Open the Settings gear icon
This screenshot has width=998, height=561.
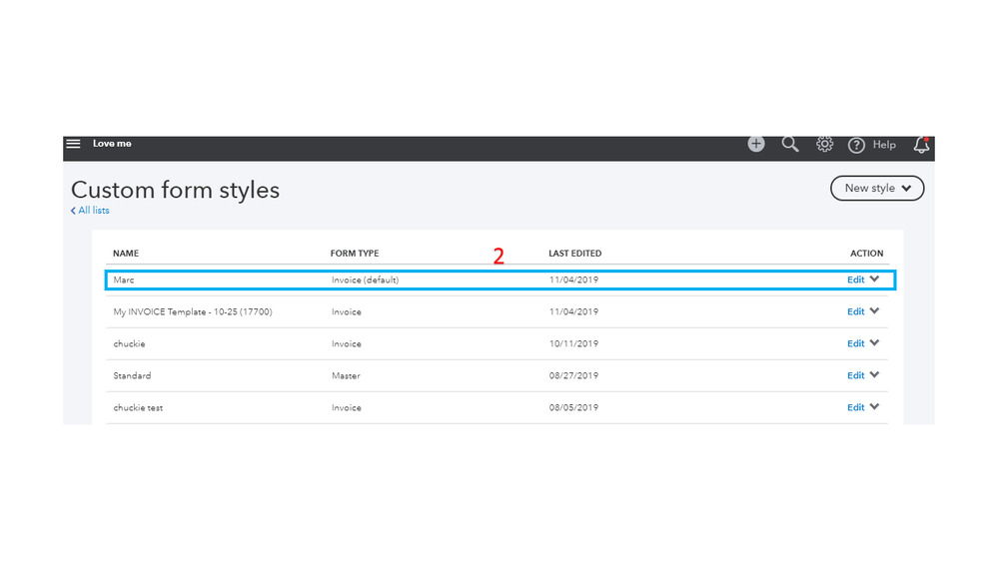pos(824,144)
